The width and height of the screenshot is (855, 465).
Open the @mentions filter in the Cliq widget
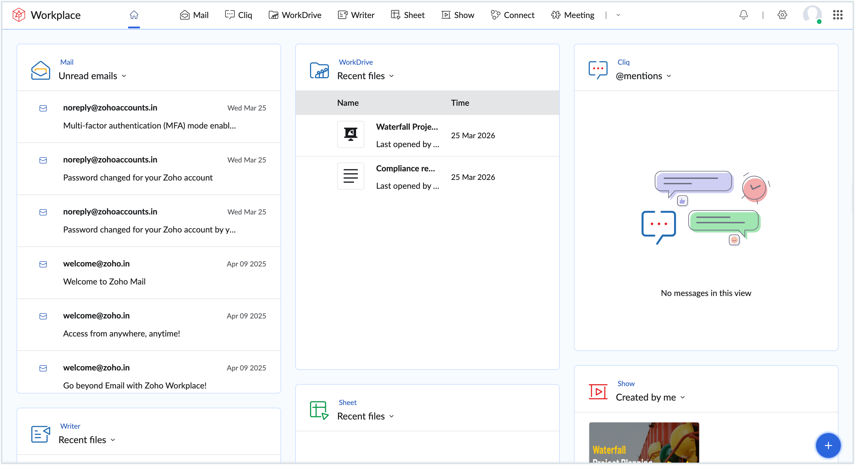coord(644,76)
